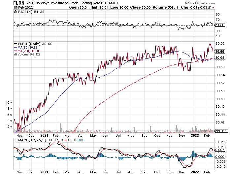Click the -0.010 MACD axis label
The width and height of the screenshot is (231, 175).
[x=220, y=167]
